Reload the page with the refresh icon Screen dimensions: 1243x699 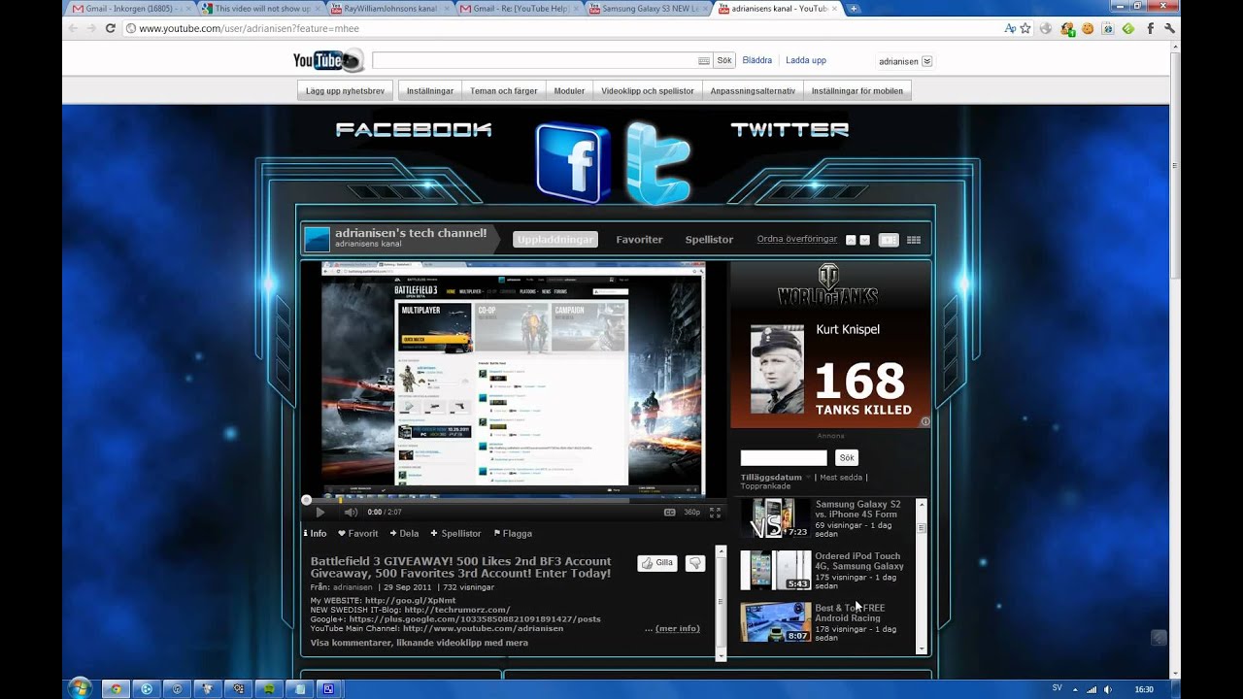(x=110, y=28)
